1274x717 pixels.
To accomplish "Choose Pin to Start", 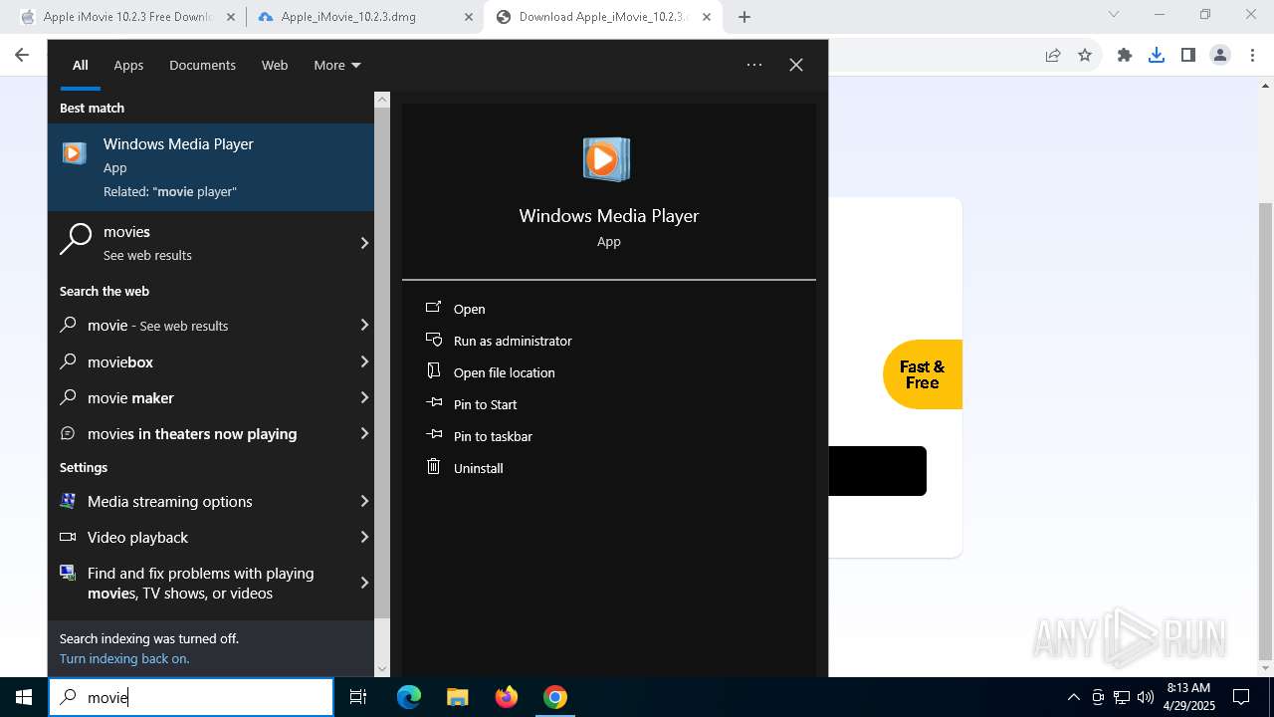I will tap(486, 404).
